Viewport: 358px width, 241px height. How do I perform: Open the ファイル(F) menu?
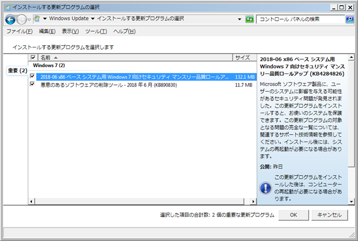[20, 31]
